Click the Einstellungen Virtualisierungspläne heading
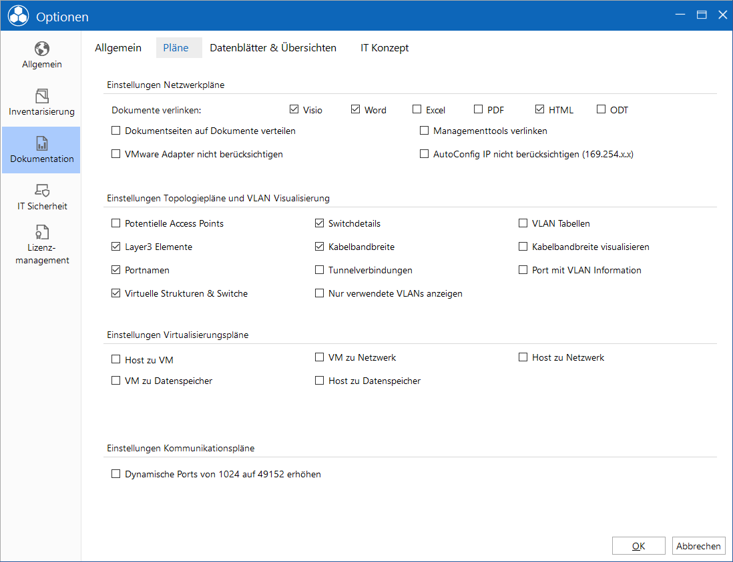Image resolution: width=733 pixels, height=562 pixels. (x=178, y=335)
